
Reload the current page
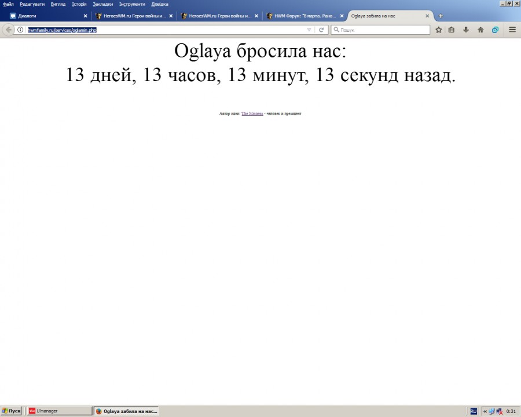[321, 30]
